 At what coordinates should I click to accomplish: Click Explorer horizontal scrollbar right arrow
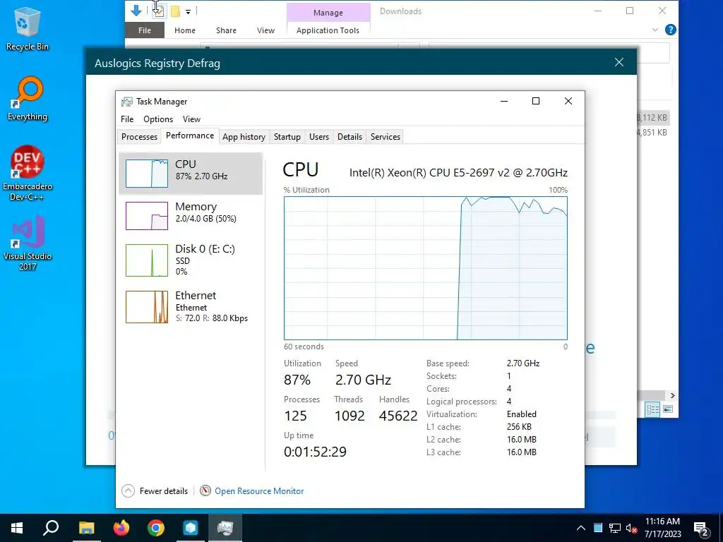point(672,395)
